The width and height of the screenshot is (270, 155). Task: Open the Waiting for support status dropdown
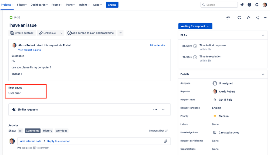click(x=195, y=26)
